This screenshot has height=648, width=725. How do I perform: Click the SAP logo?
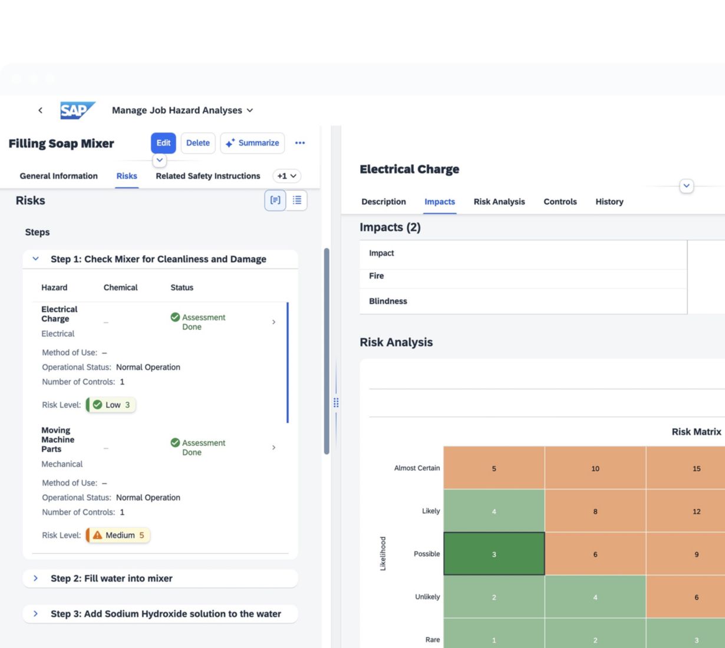click(x=77, y=110)
